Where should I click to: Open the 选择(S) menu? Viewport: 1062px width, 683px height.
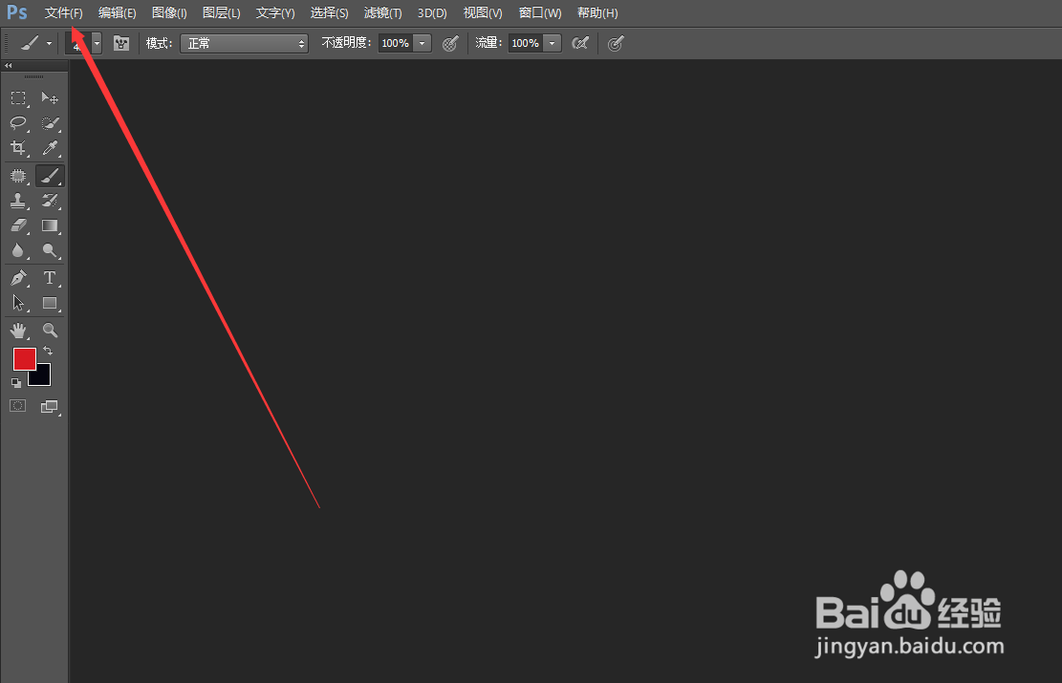(x=329, y=12)
